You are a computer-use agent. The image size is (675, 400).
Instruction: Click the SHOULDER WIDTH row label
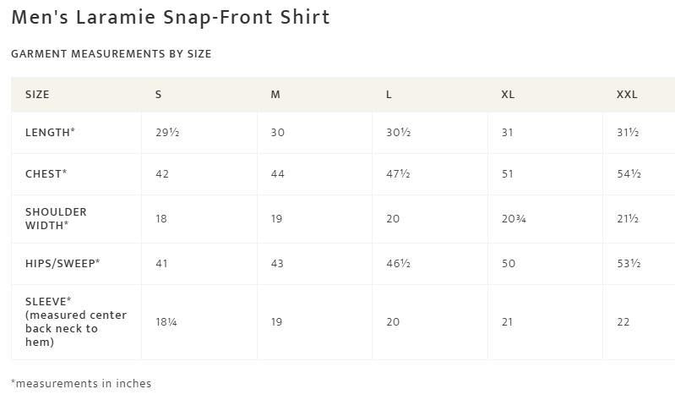point(56,218)
